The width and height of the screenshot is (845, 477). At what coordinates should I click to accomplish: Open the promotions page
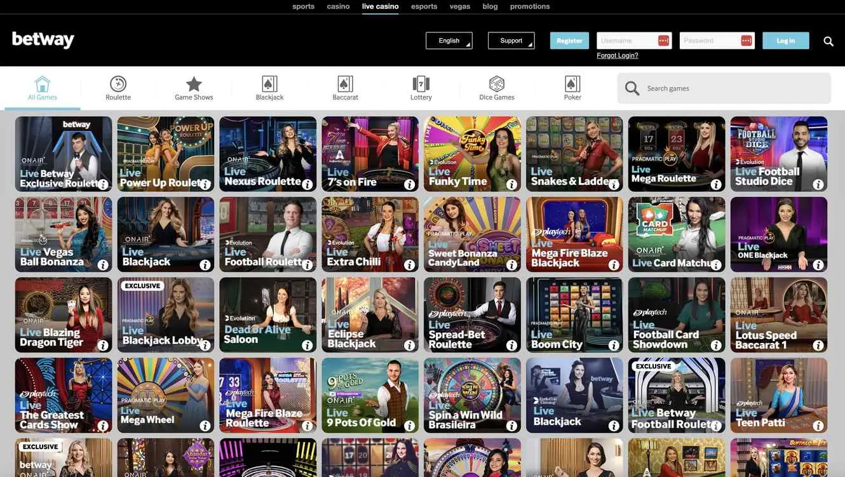[x=531, y=6]
